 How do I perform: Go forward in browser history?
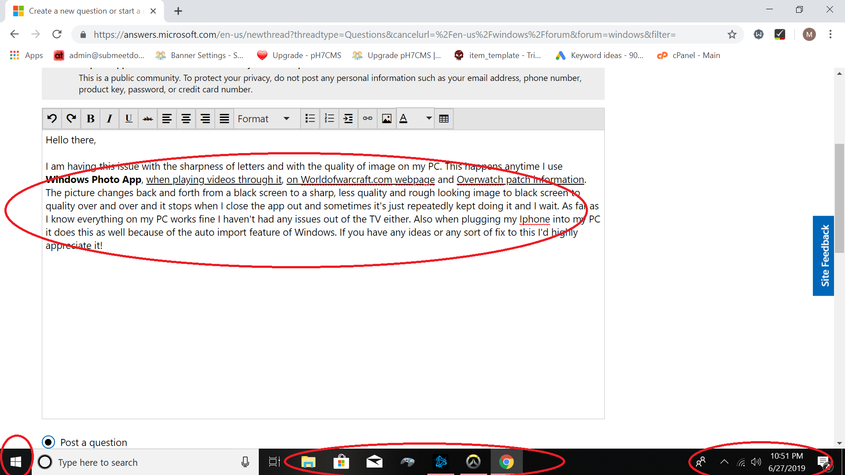pos(36,34)
